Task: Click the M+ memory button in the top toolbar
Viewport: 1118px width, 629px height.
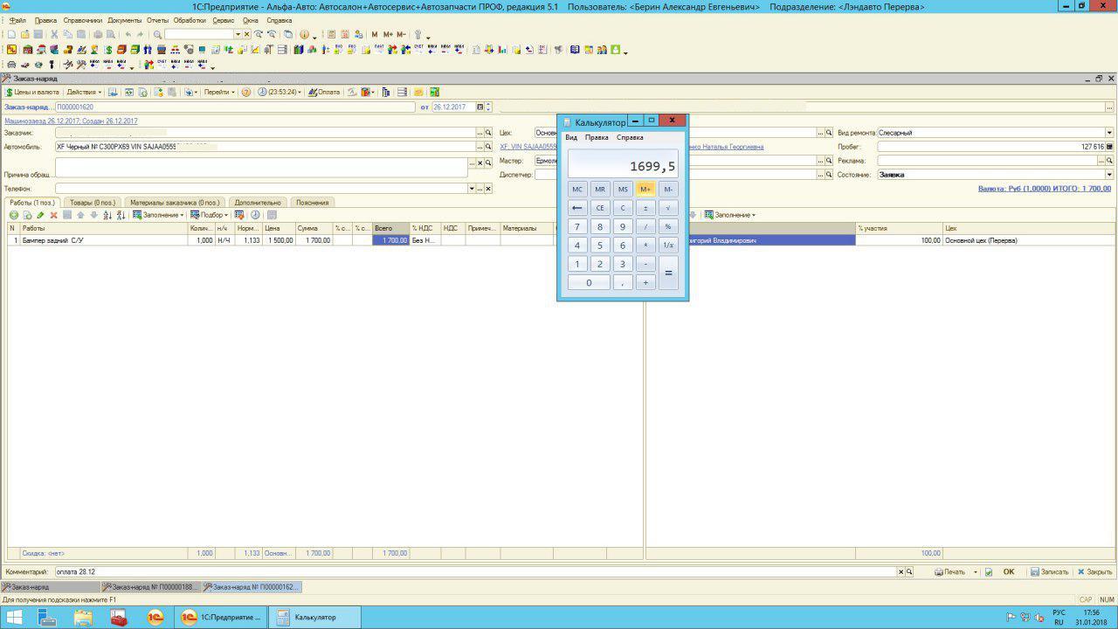Action: (388, 35)
